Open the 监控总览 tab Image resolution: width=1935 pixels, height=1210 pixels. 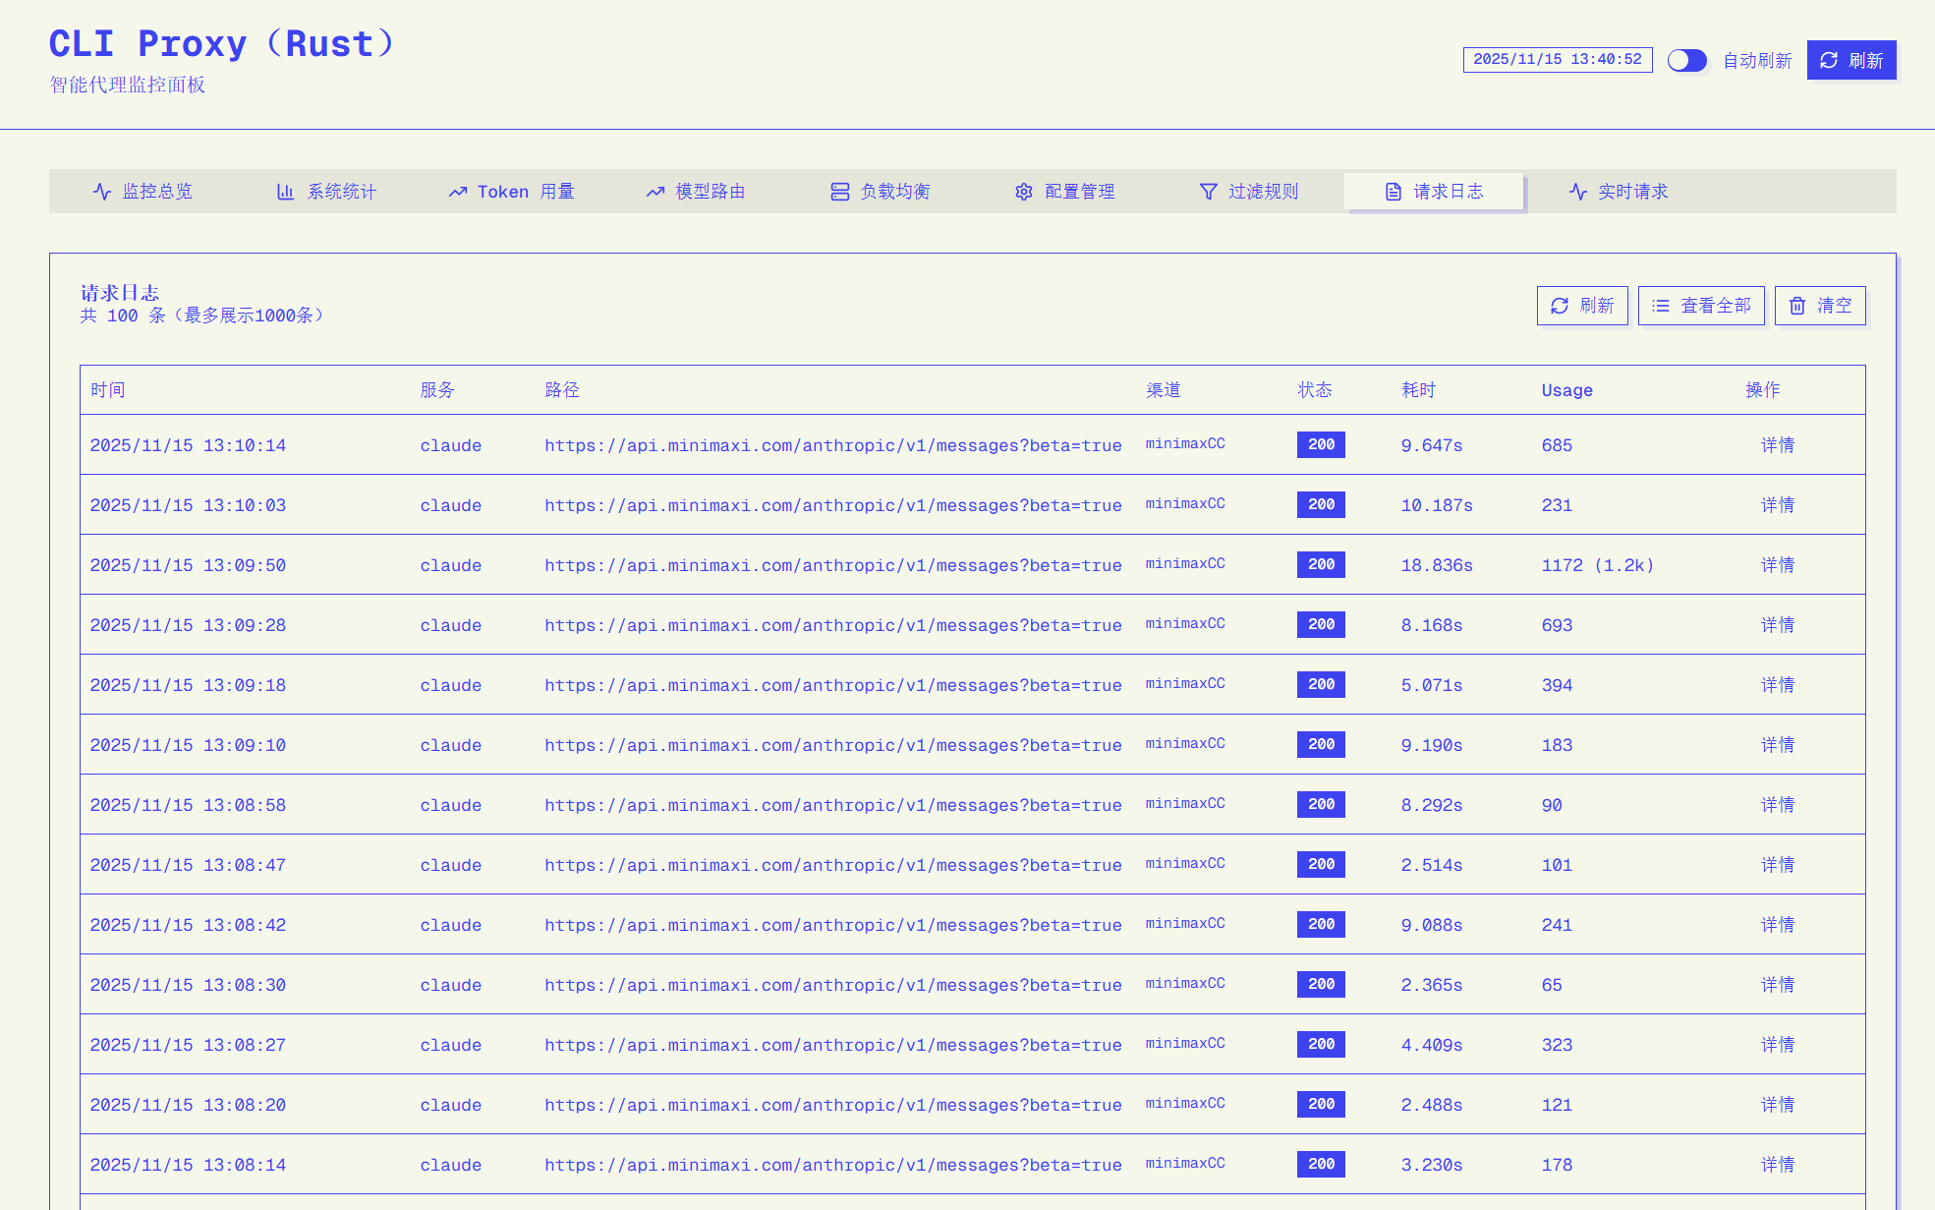pos(142,192)
